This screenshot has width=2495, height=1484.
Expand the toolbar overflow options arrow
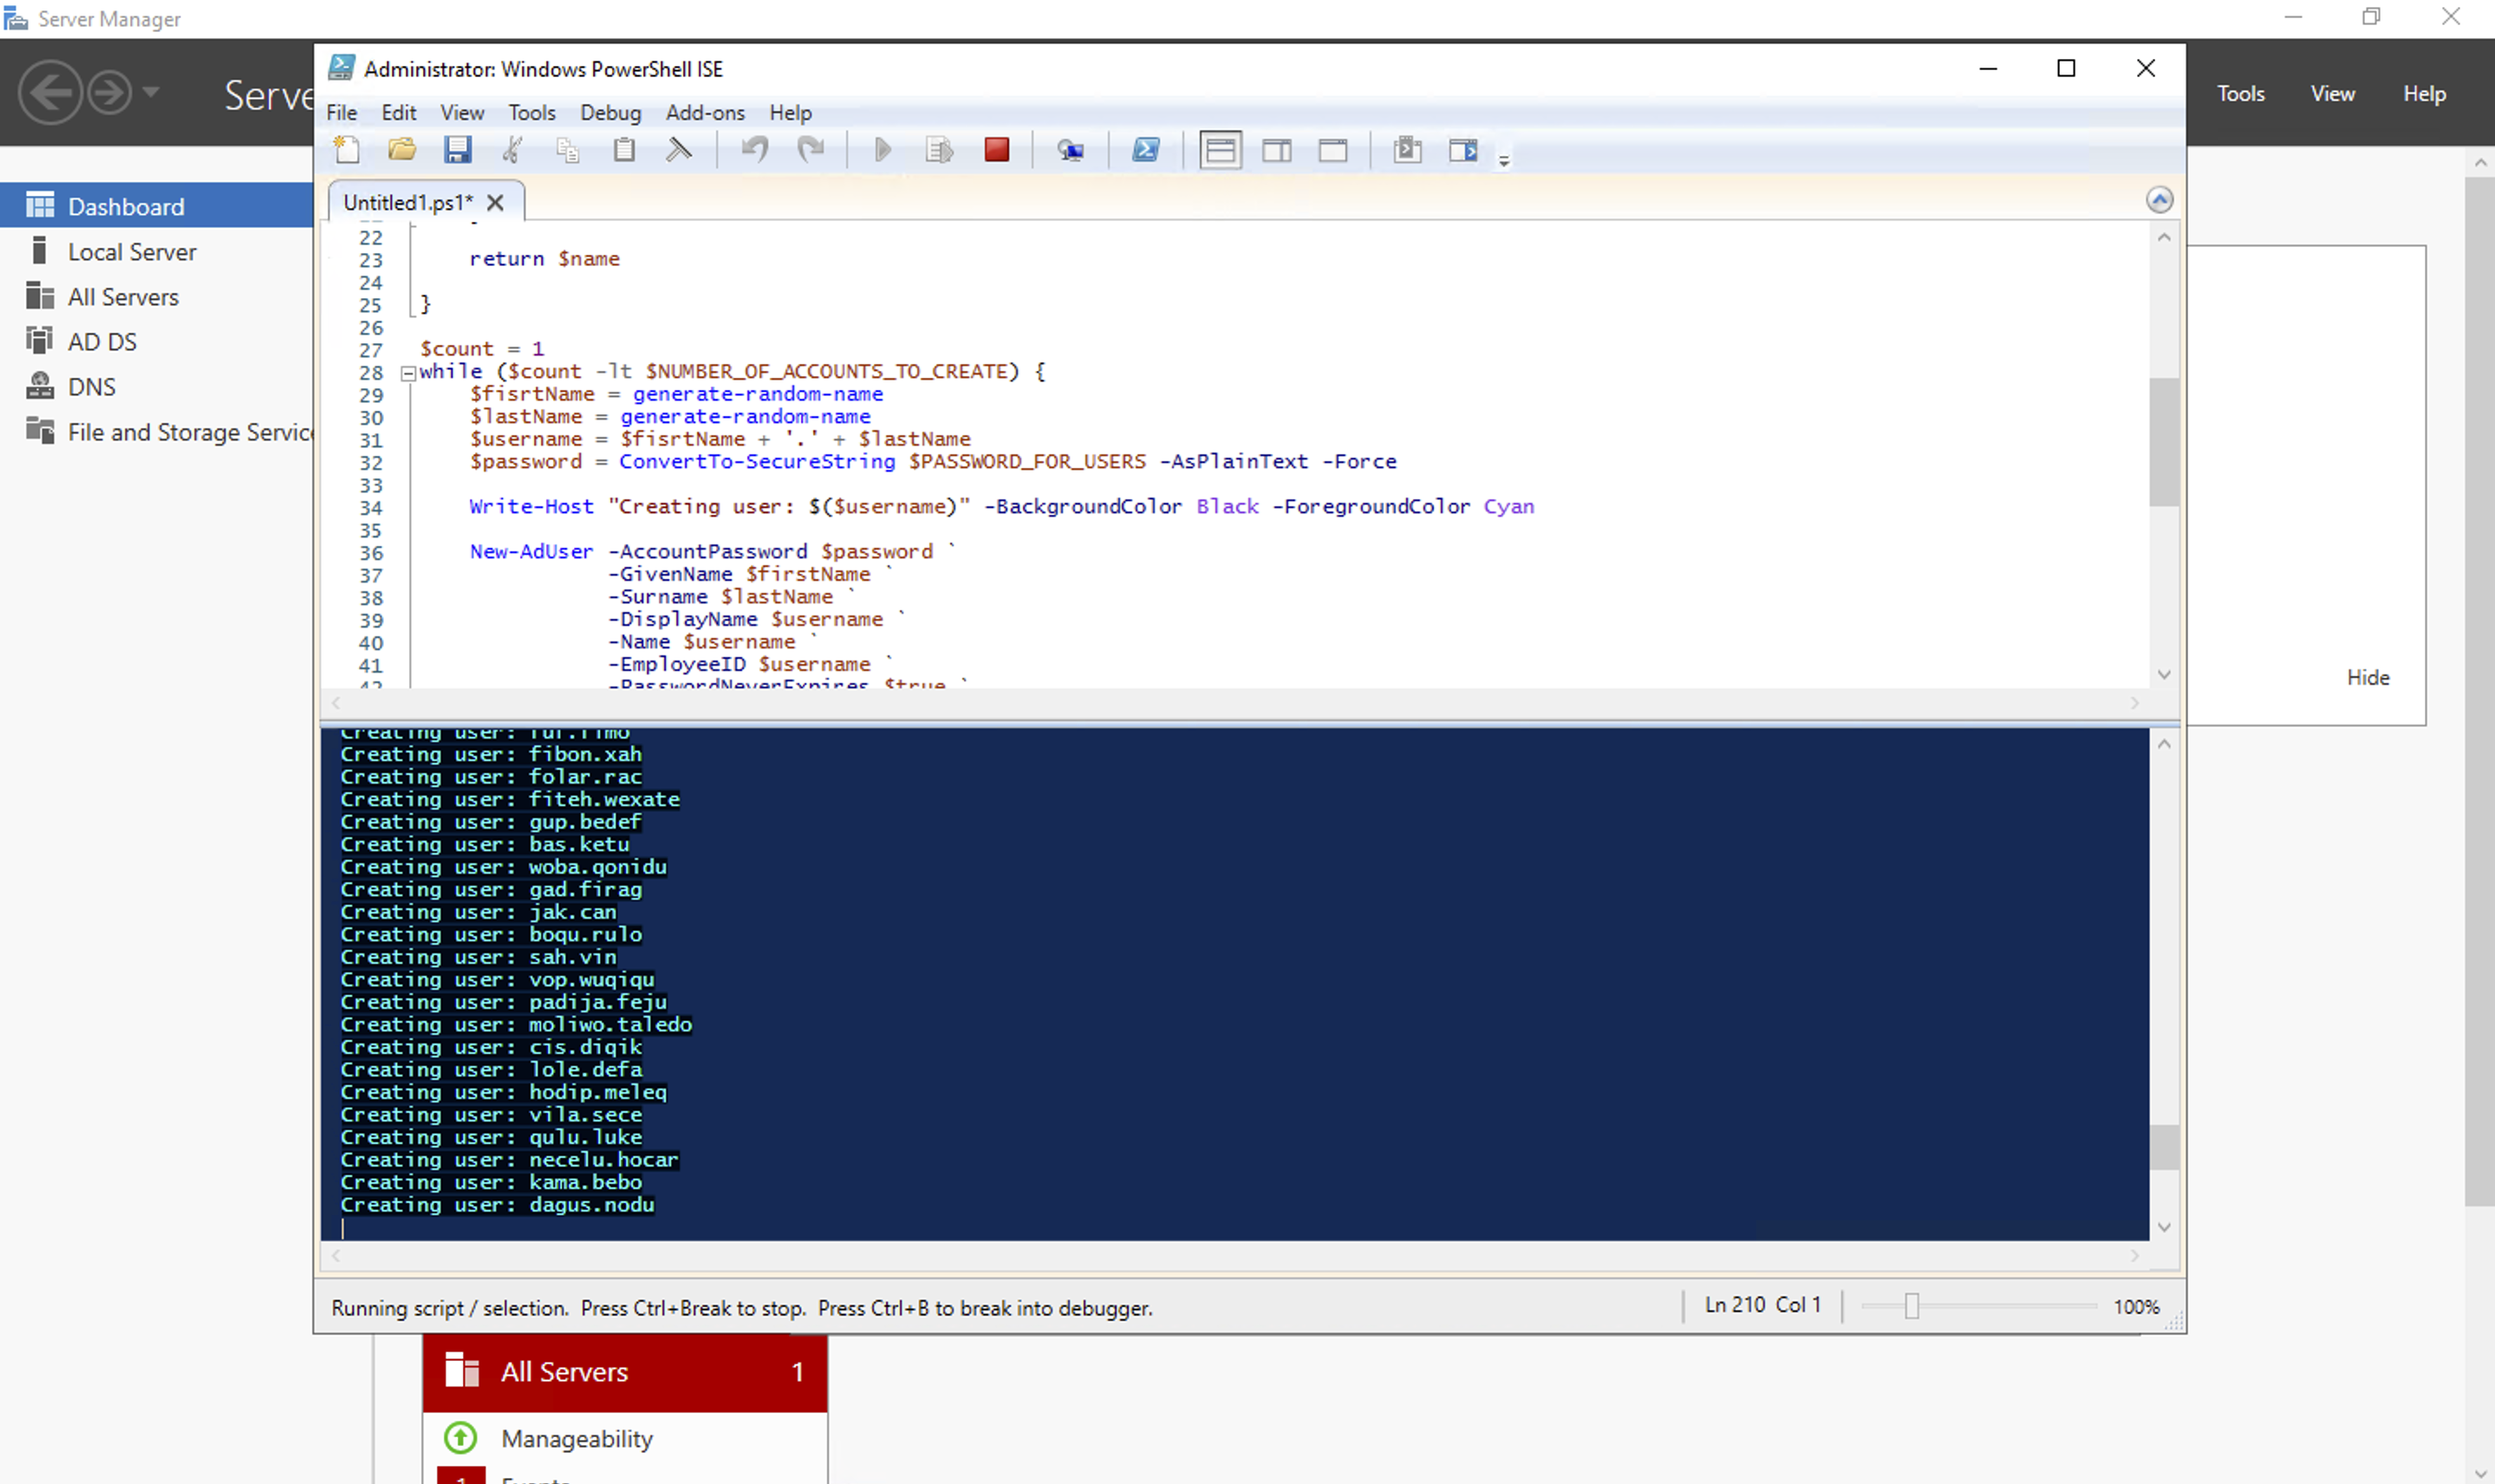[x=1503, y=159]
